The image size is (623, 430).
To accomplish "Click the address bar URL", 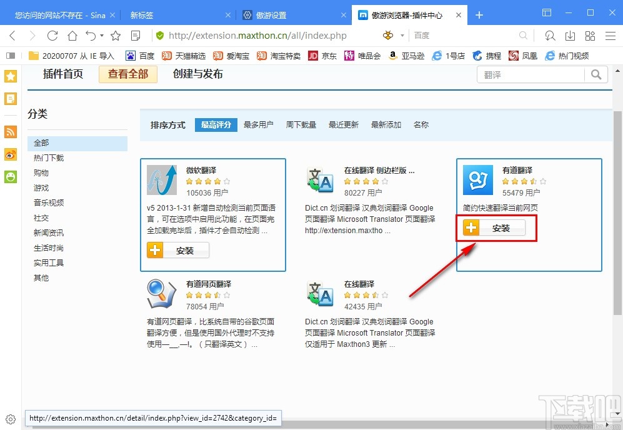I will tap(257, 36).
